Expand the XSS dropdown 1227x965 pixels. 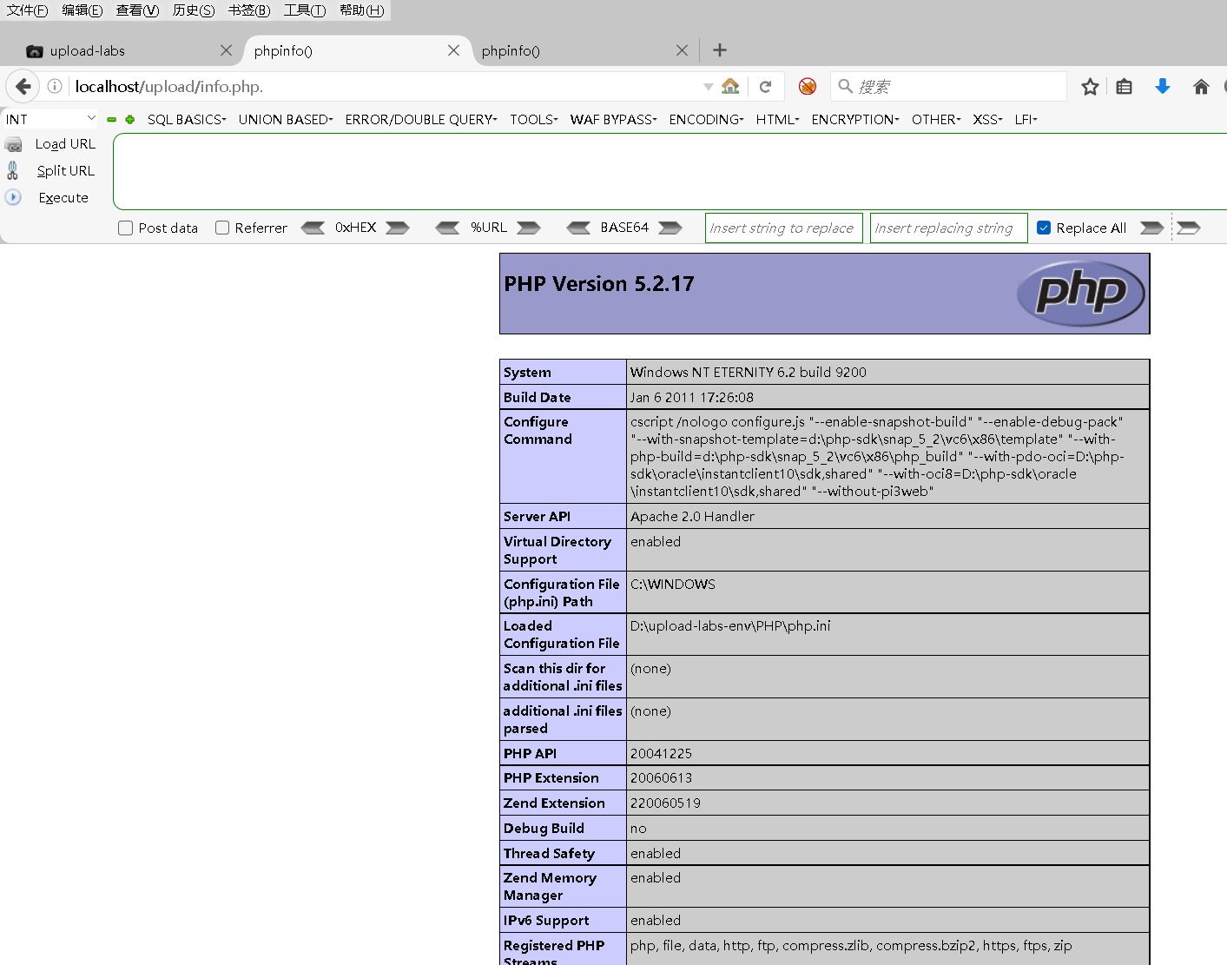click(x=987, y=120)
